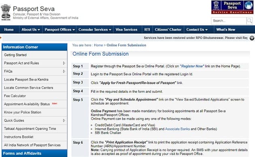Expand the FAQs submenu arrow
This screenshot has height=157, width=255.
[x=64, y=71]
